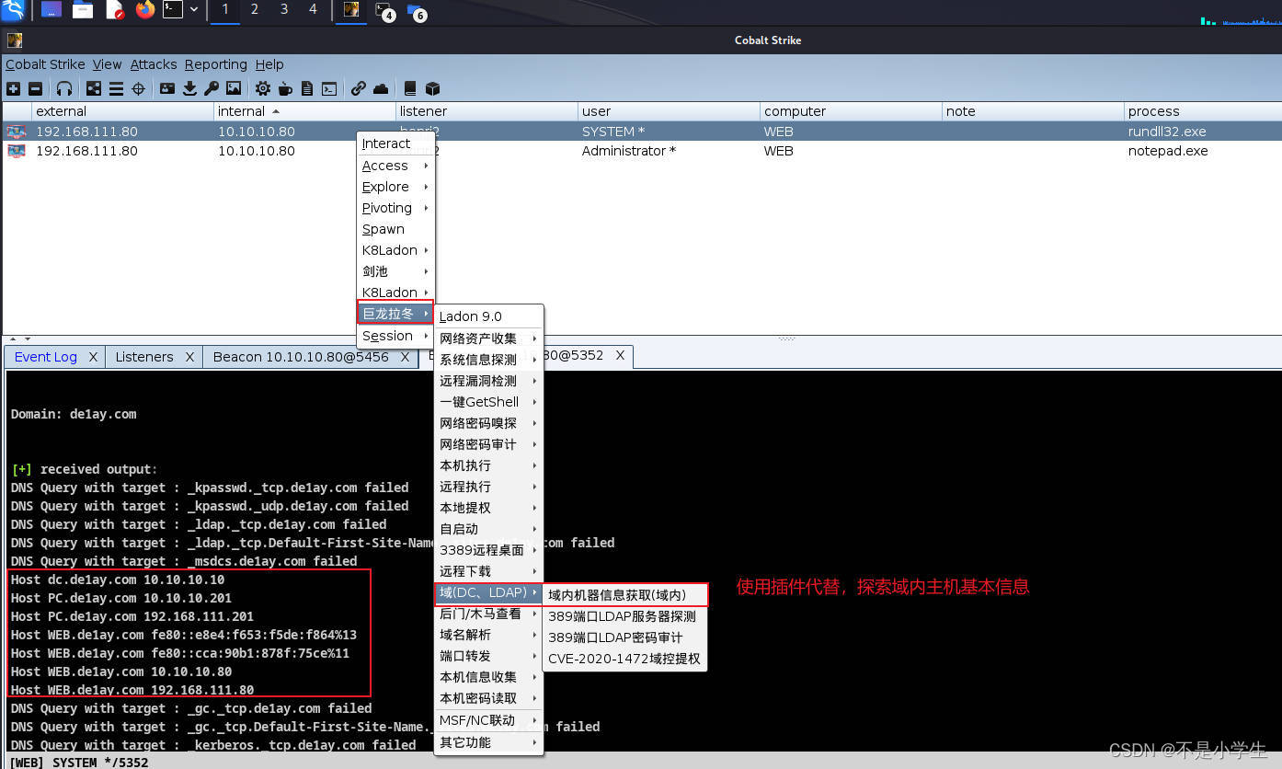This screenshot has height=769, width=1282.
Task: Click the cloud Manage Web Server icon
Action: [381, 88]
